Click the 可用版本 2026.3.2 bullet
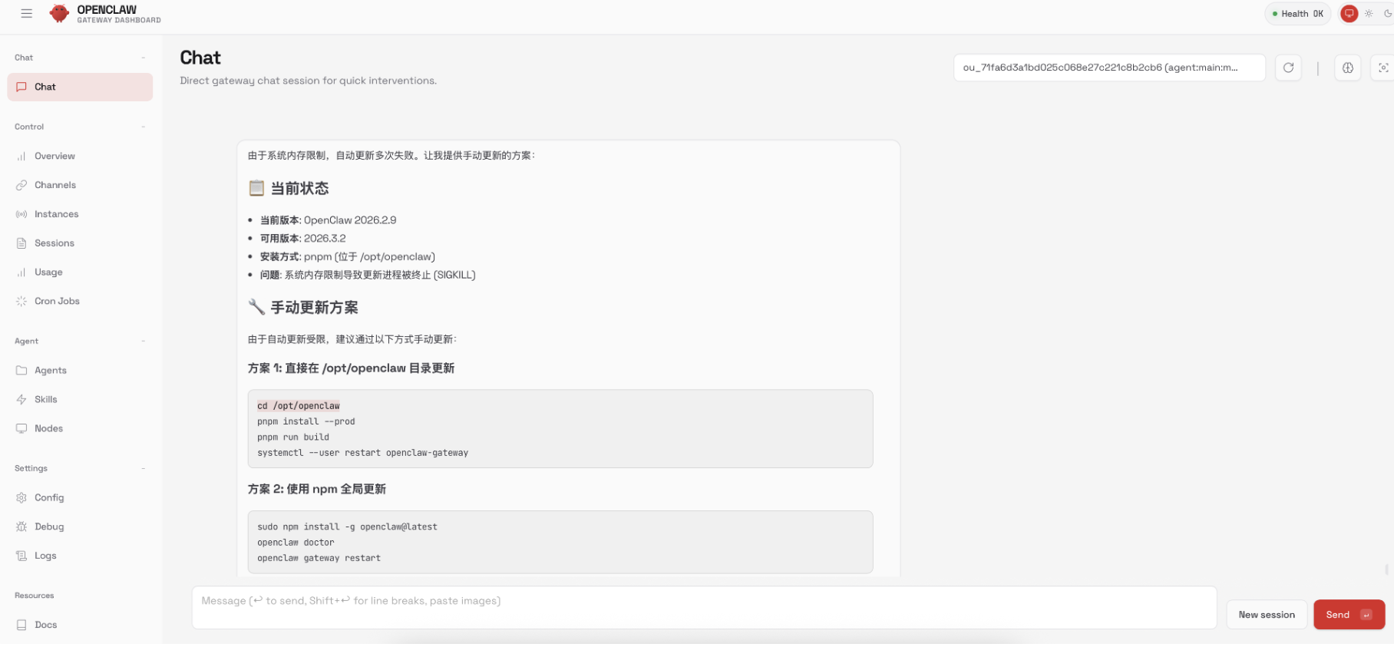 pos(302,239)
